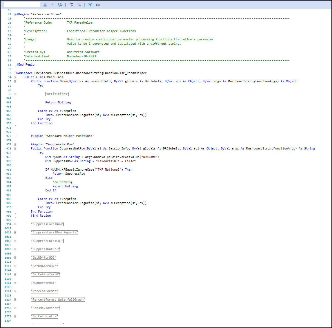The image size is (332, 328).
Task: Collapse the MainClass class definition
Action: point(15,77)
